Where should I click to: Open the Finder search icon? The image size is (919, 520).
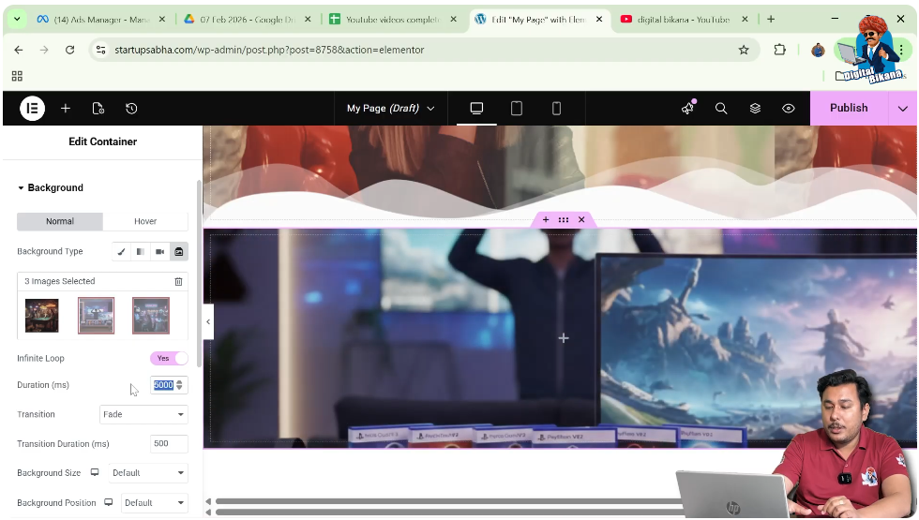pyautogui.click(x=721, y=108)
